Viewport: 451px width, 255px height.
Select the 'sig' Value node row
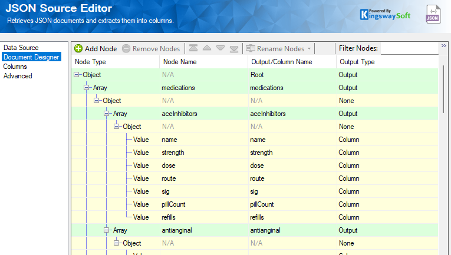coord(255,191)
